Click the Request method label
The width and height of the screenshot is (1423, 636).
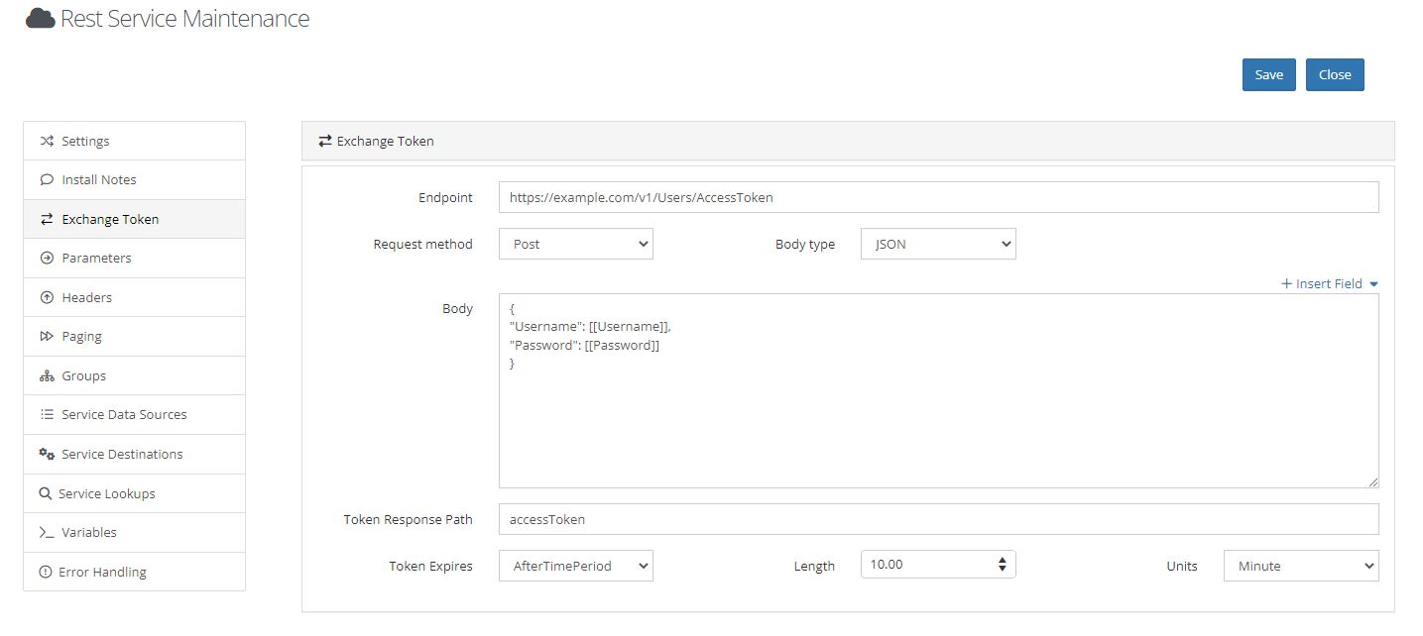pyautogui.click(x=423, y=244)
